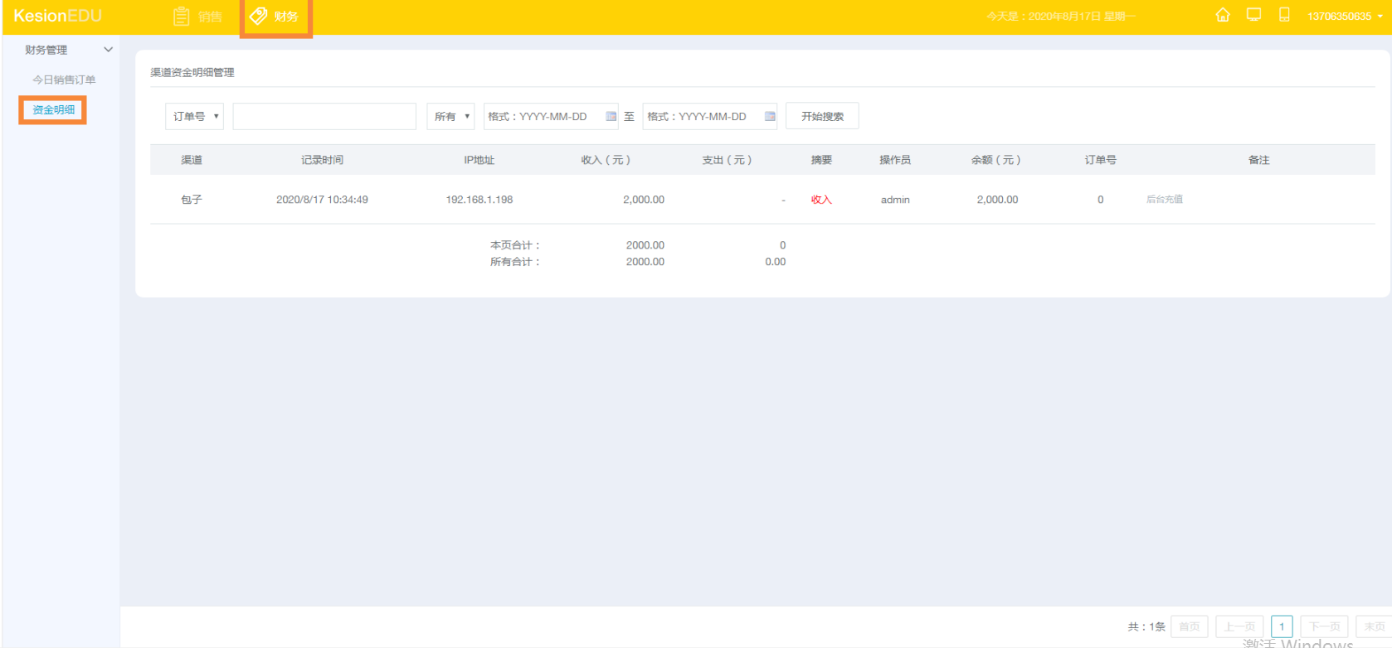Go to page 1 in the pagination

point(1282,626)
